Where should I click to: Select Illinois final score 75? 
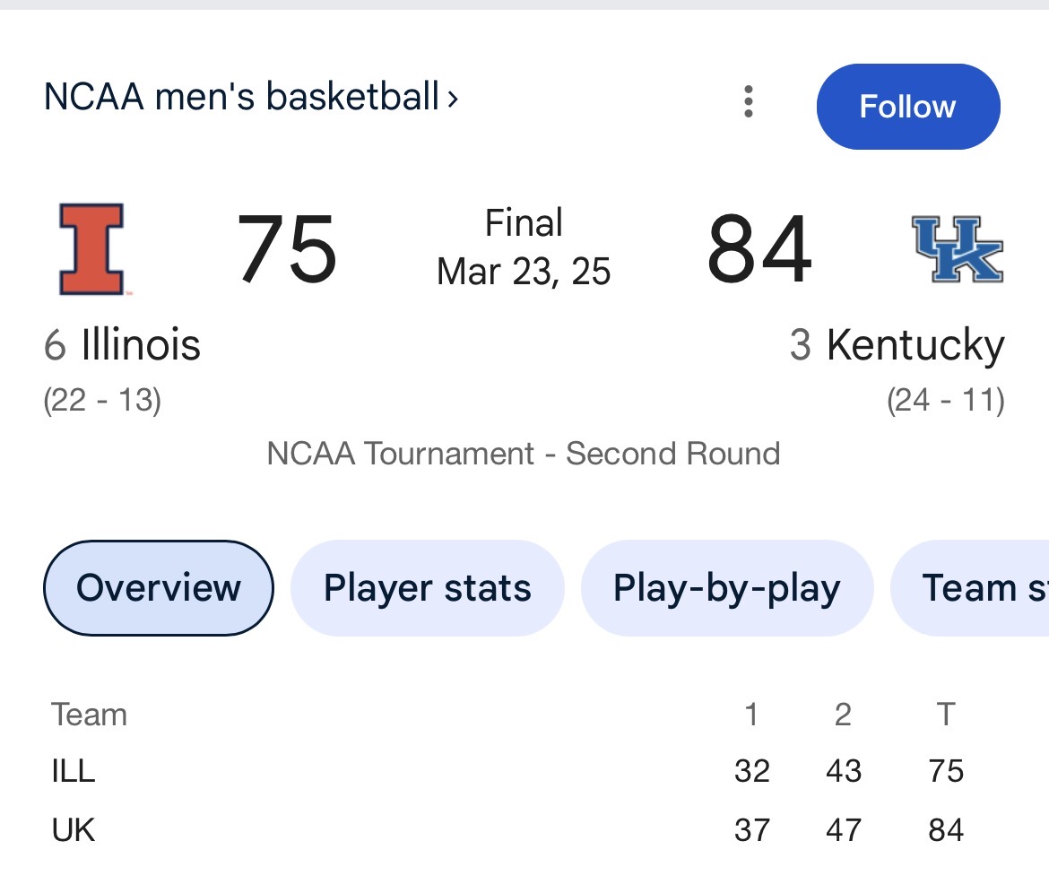287,248
